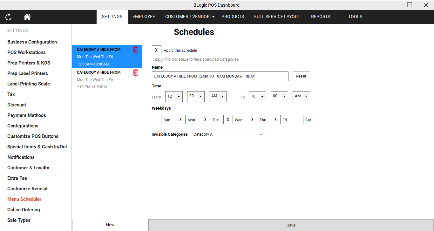The image size is (434, 231).
Task: Uncheck the Wed weekday checkbox
Action: [x=228, y=119]
